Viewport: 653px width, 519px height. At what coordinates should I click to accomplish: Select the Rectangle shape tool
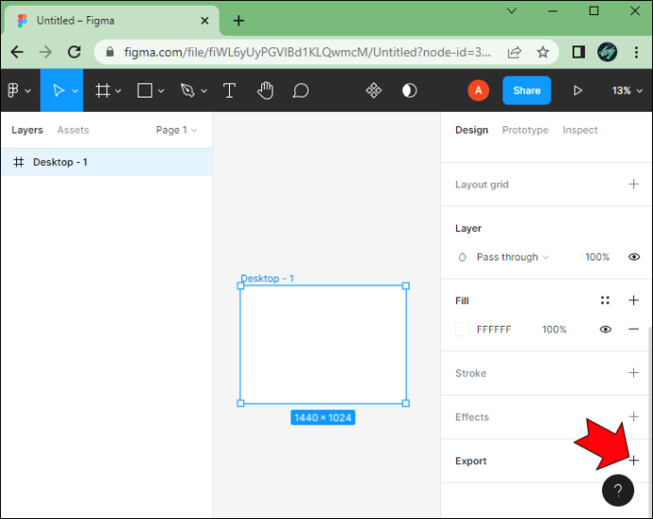[145, 91]
